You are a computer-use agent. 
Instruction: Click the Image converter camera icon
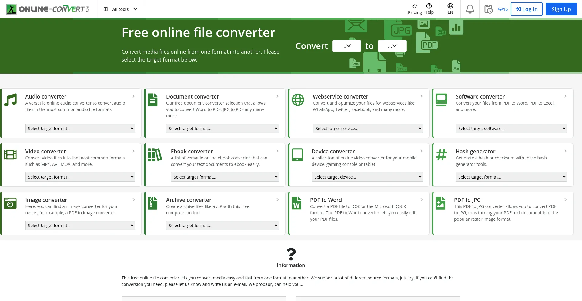click(10, 203)
